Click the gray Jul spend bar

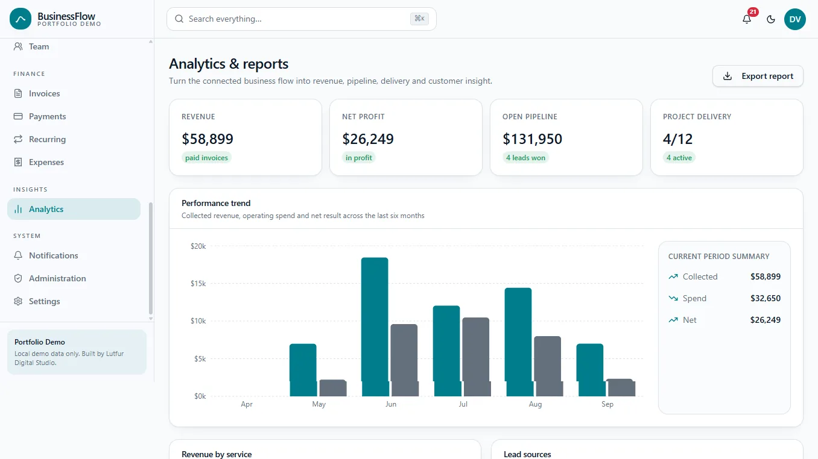[476, 357]
